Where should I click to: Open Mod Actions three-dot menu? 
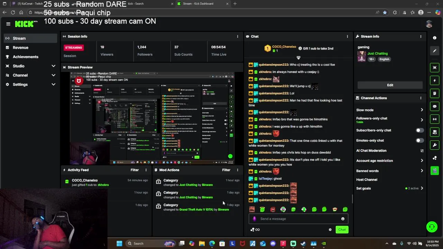coord(237,170)
